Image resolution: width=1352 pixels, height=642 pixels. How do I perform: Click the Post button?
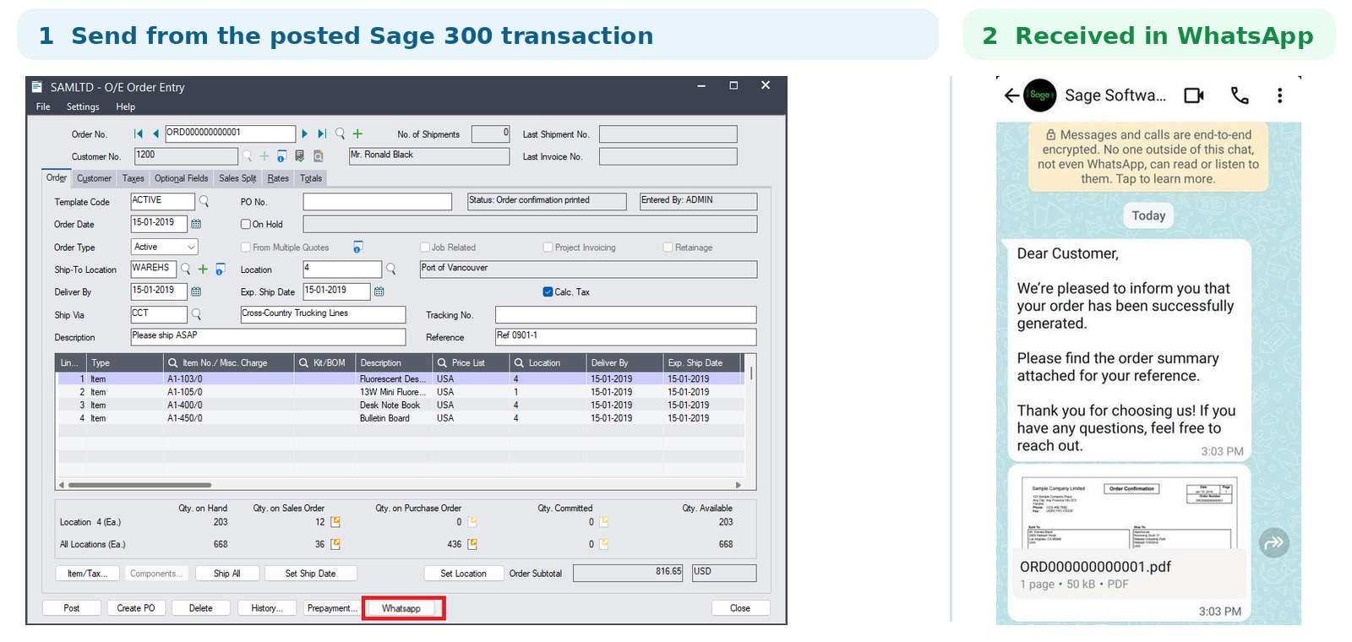tap(72, 608)
